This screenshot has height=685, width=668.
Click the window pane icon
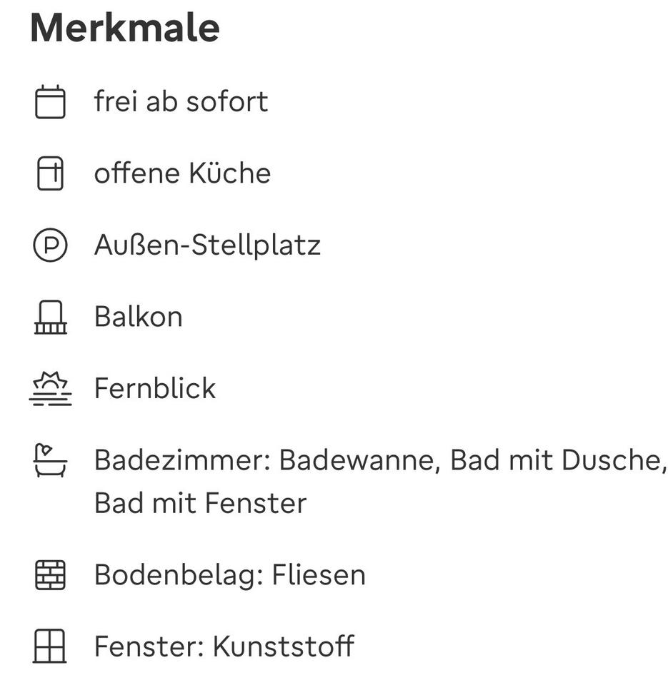coord(50,646)
